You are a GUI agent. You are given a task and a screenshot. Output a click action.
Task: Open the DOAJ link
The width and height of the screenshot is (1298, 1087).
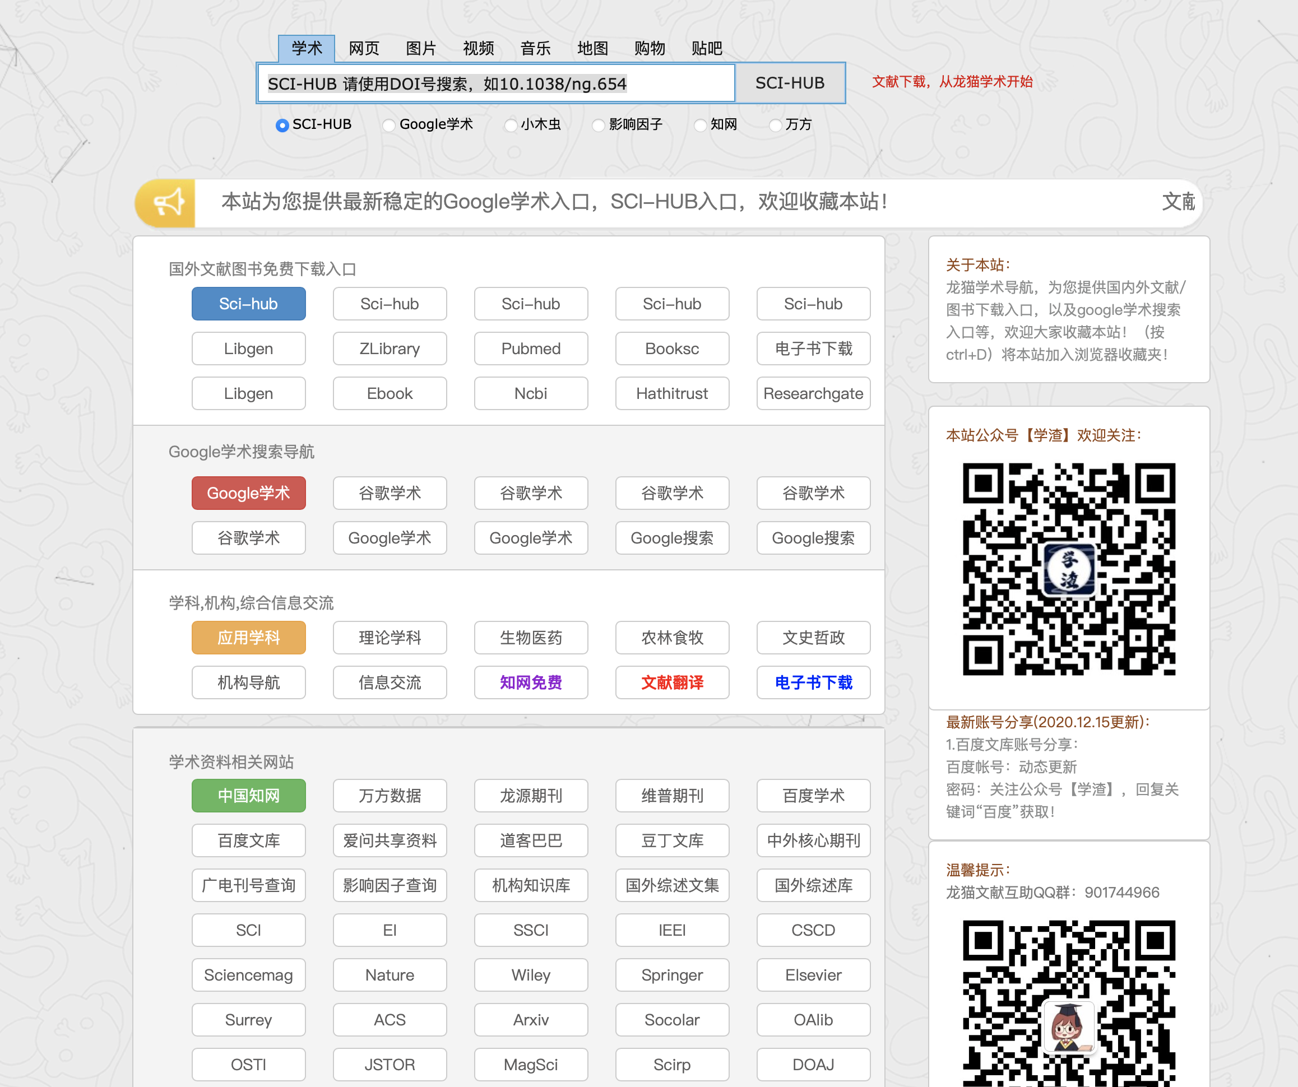(813, 1064)
